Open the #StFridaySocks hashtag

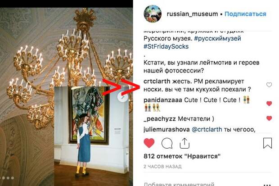[x=166, y=46]
